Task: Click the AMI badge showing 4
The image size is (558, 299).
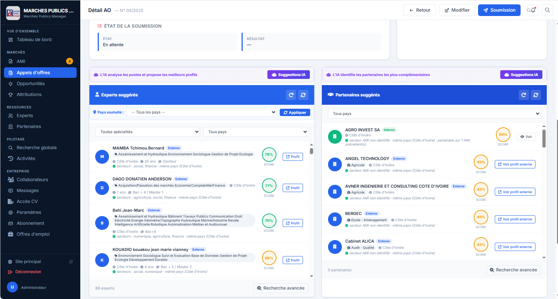Action: click(x=69, y=61)
